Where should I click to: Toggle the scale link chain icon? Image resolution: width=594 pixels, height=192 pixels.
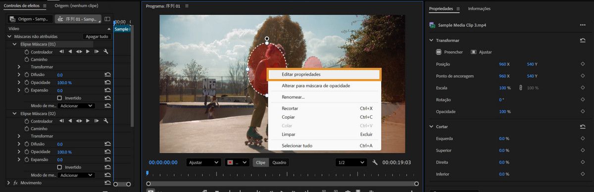(521, 88)
